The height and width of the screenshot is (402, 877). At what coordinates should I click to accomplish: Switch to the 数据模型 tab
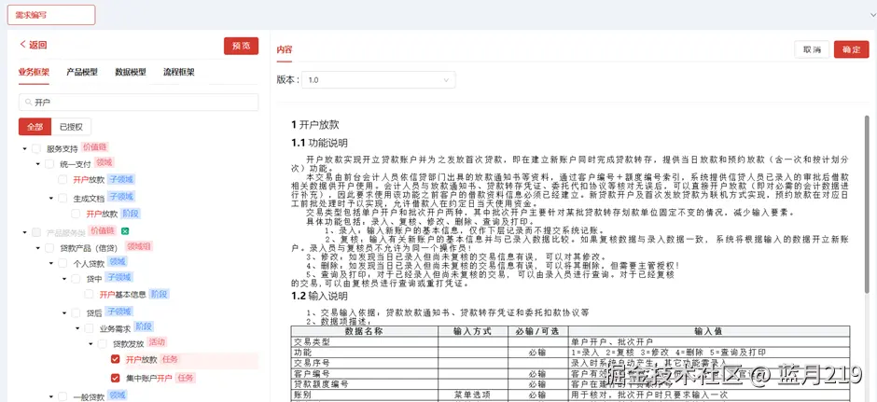coord(131,72)
